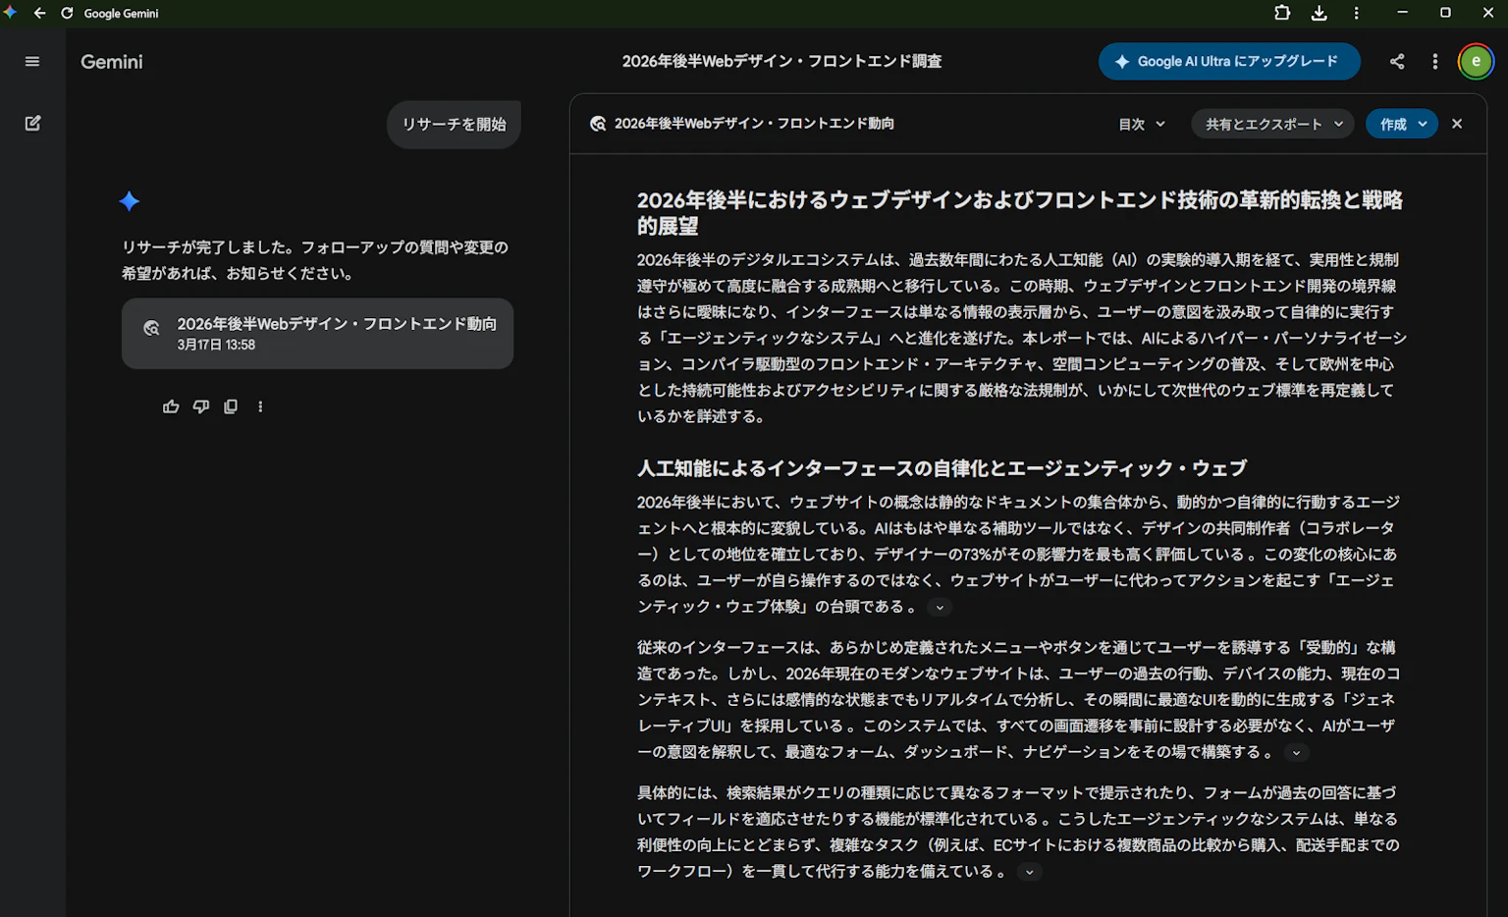This screenshot has width=1508, height=917.
Task: Click the リサーチが完了しました message text
Action: [x=315, y=260]
